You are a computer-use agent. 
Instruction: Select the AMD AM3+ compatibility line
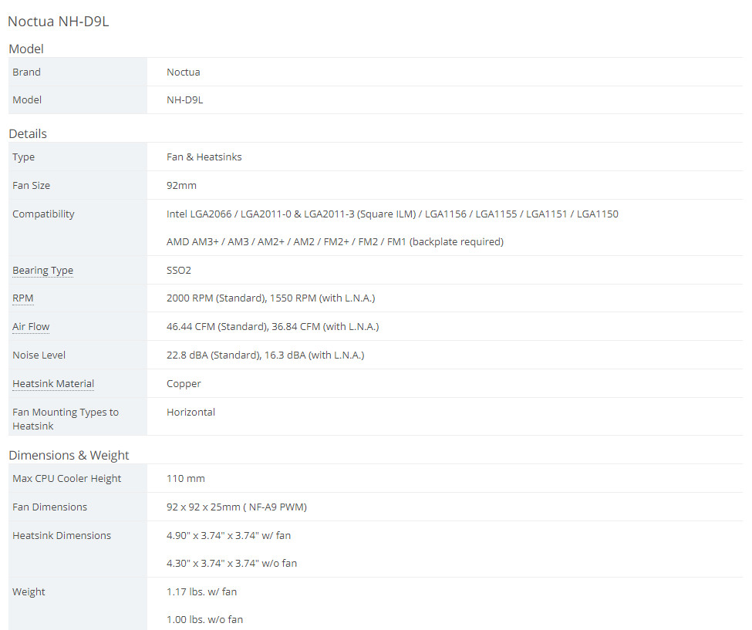point(335,242)
